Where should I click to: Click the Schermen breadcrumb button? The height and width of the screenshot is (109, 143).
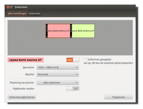coord(34,13)
